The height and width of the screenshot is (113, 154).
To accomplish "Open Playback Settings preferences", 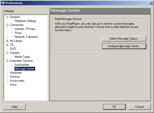I will (x=25, y=21).
